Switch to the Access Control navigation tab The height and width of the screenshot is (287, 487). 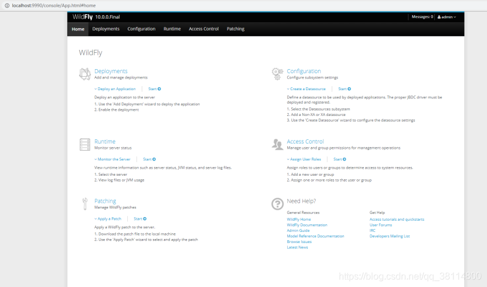tap(204, 29)
